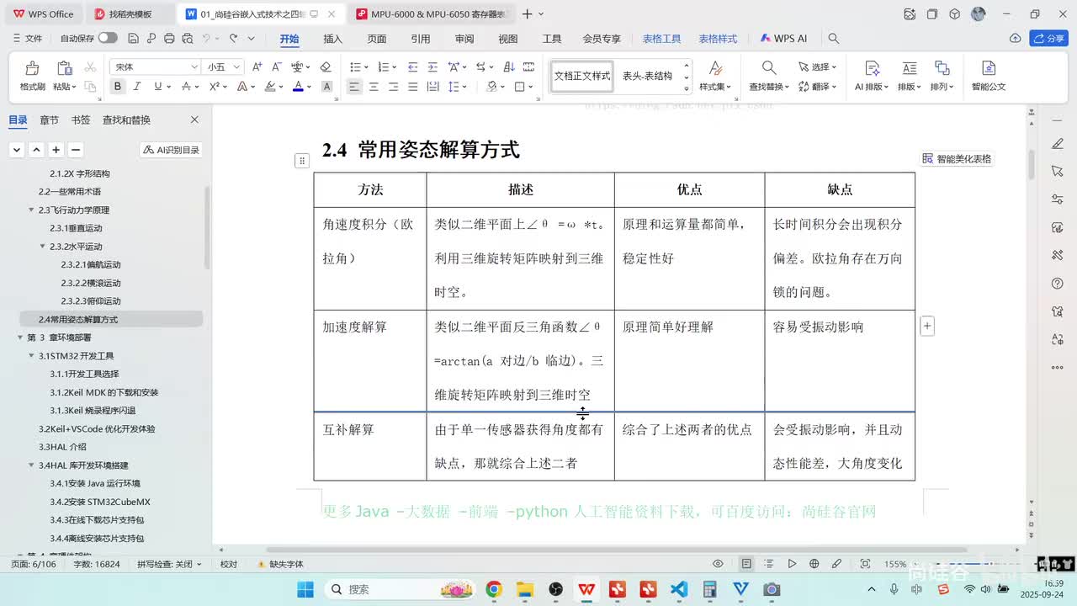Screen dimensions: 1077x606
Task: Start reading mode play icon in status bar
Action: click(x=792, y=564)
